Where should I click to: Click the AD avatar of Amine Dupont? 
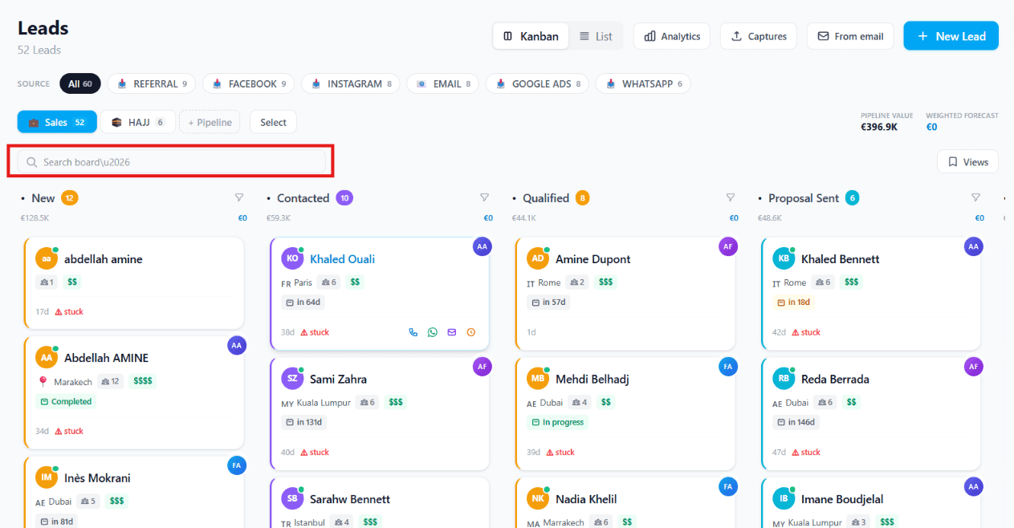tap(538, 258)
